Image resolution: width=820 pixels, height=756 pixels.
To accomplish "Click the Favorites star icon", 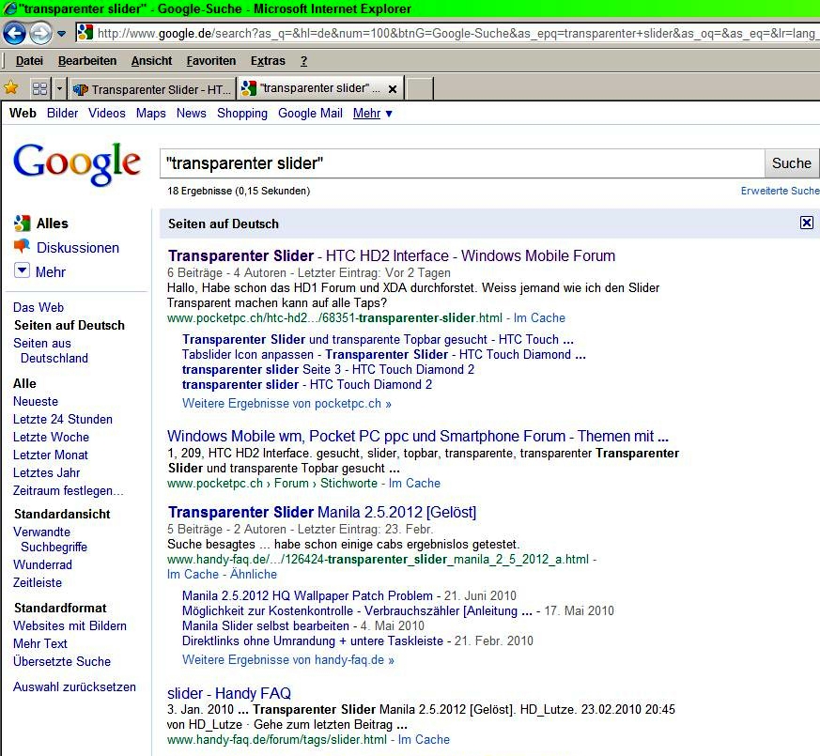I will coord(11,88).
